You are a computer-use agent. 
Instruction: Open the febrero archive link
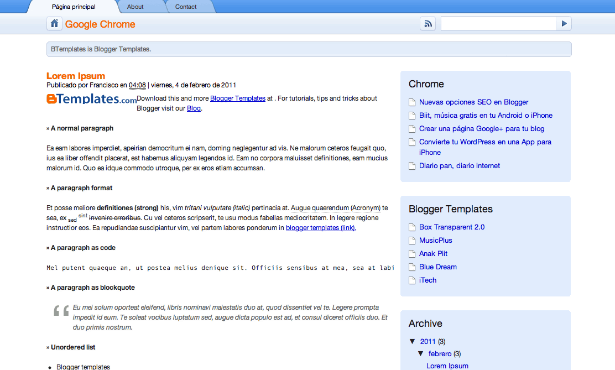click(440, 353)
